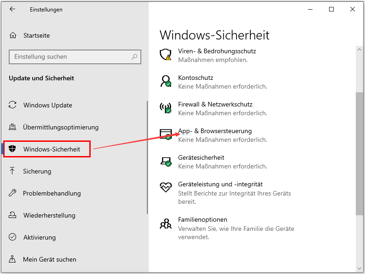Viewport: 365px width, 274px height.
Task: Click the Kontoschutz person icon
Action: coord(166,81)
